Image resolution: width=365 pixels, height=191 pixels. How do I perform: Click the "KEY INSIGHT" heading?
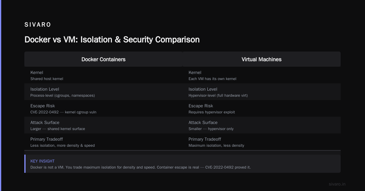click(43, 161)
